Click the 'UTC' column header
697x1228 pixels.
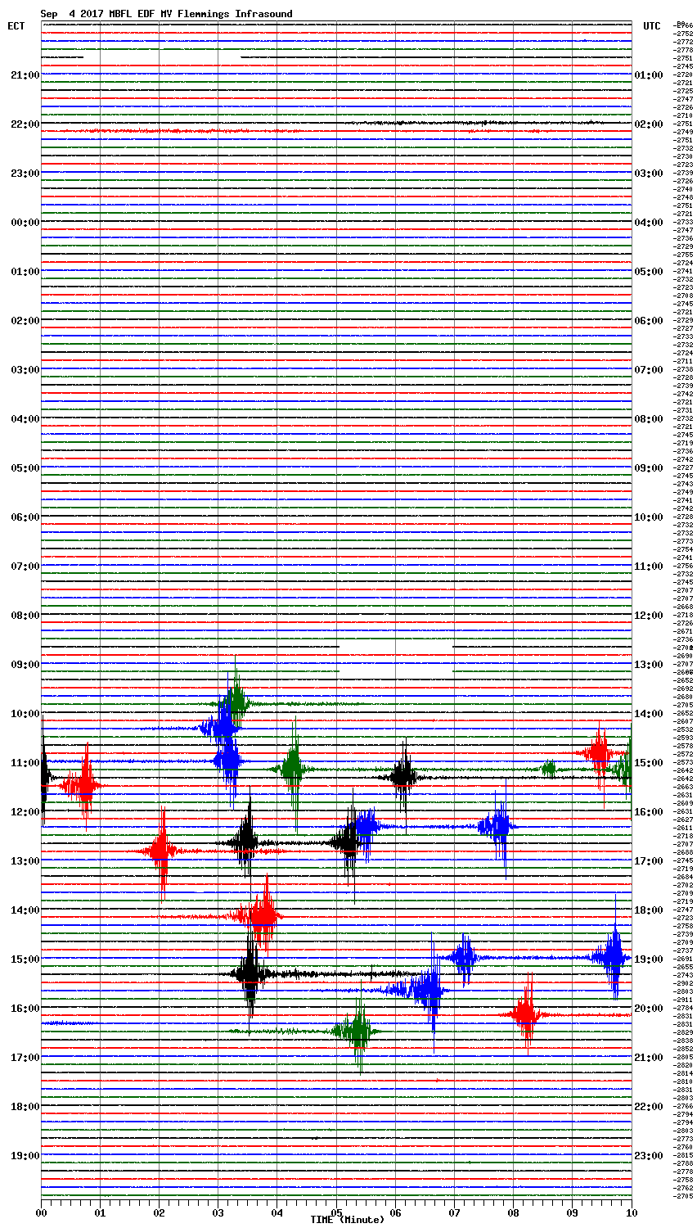pyautogui.click(x=651, y=26)
